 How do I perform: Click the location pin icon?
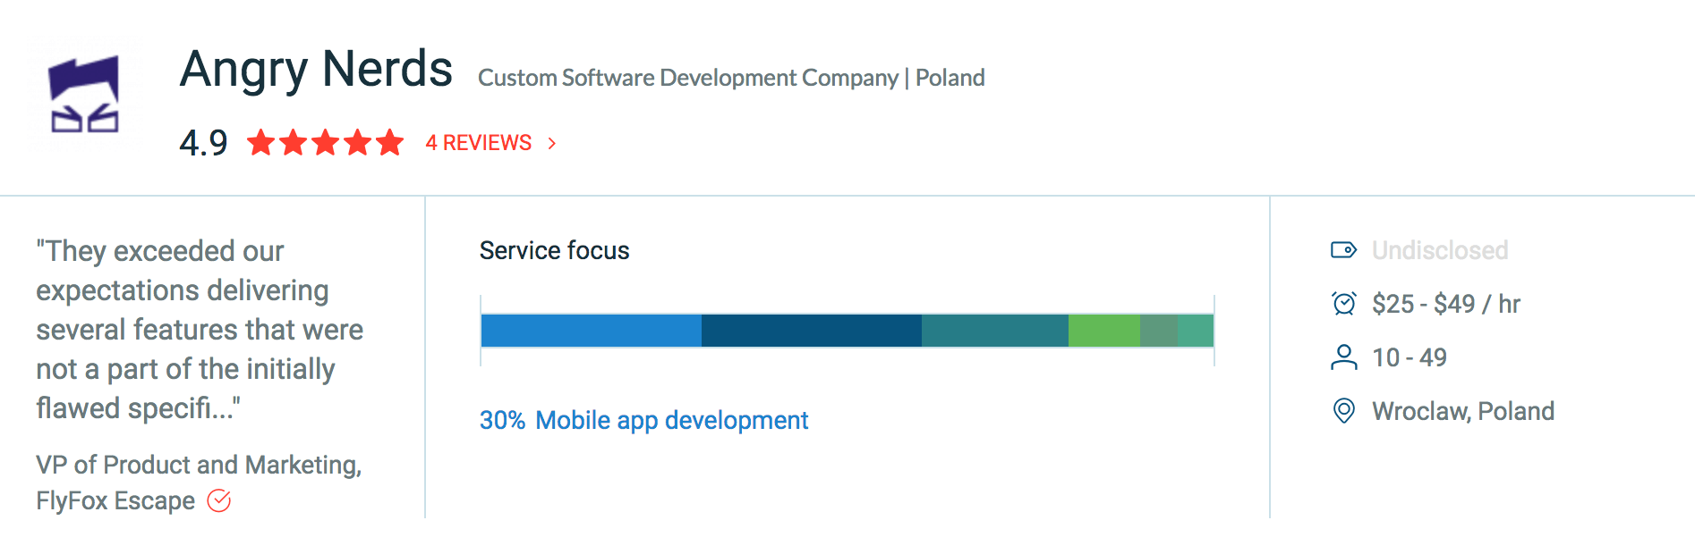coord(1343,411)
